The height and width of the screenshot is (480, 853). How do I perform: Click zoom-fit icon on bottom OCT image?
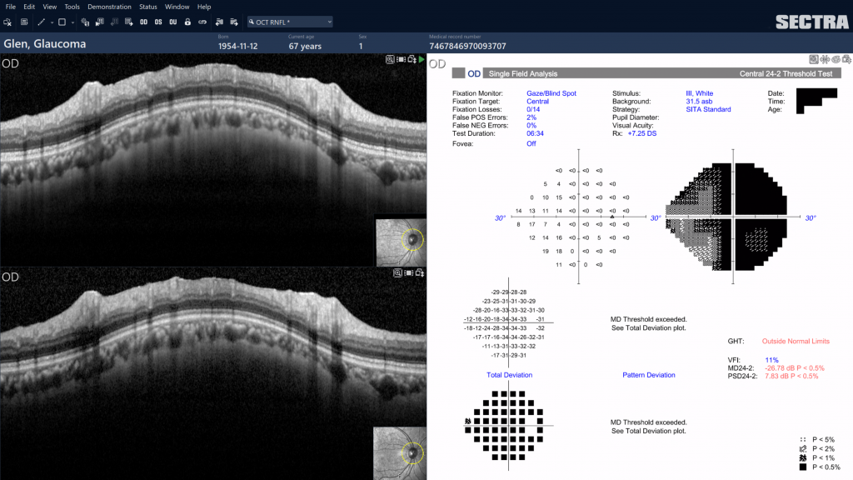click(x=397, y=272)
